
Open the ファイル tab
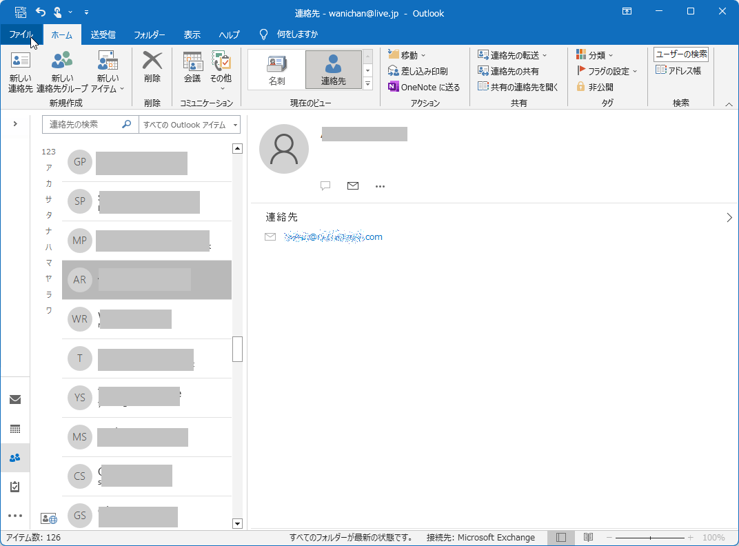[x=21, y=34]
